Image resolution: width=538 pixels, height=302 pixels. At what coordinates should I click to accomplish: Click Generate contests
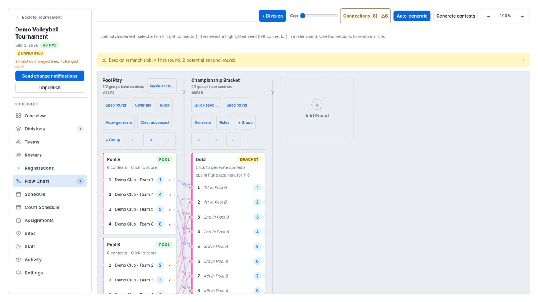point(456,16)
